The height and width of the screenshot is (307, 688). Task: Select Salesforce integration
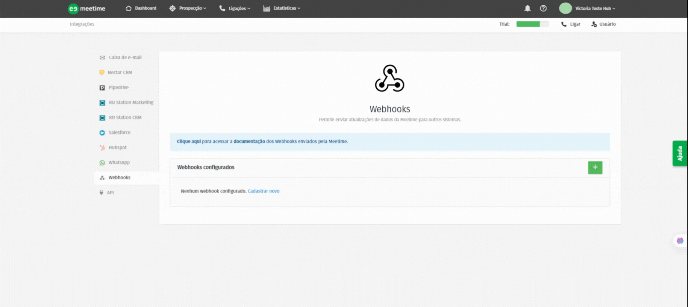(x=120, y=133)
